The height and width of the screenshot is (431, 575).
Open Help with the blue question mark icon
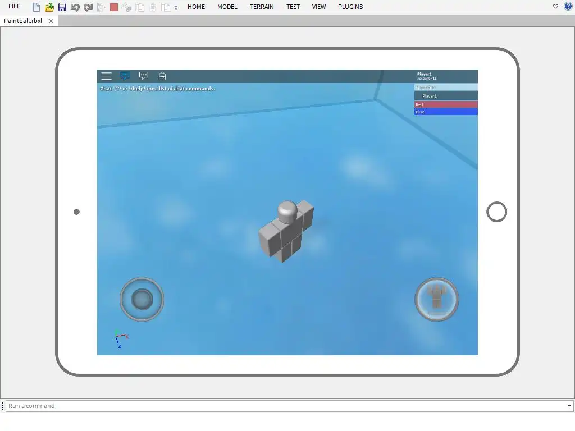click(x=568, y=6)
